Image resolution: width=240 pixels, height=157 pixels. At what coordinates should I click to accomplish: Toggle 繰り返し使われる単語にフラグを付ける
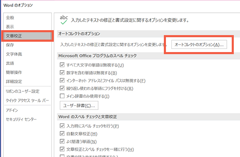tap(62, 88)
